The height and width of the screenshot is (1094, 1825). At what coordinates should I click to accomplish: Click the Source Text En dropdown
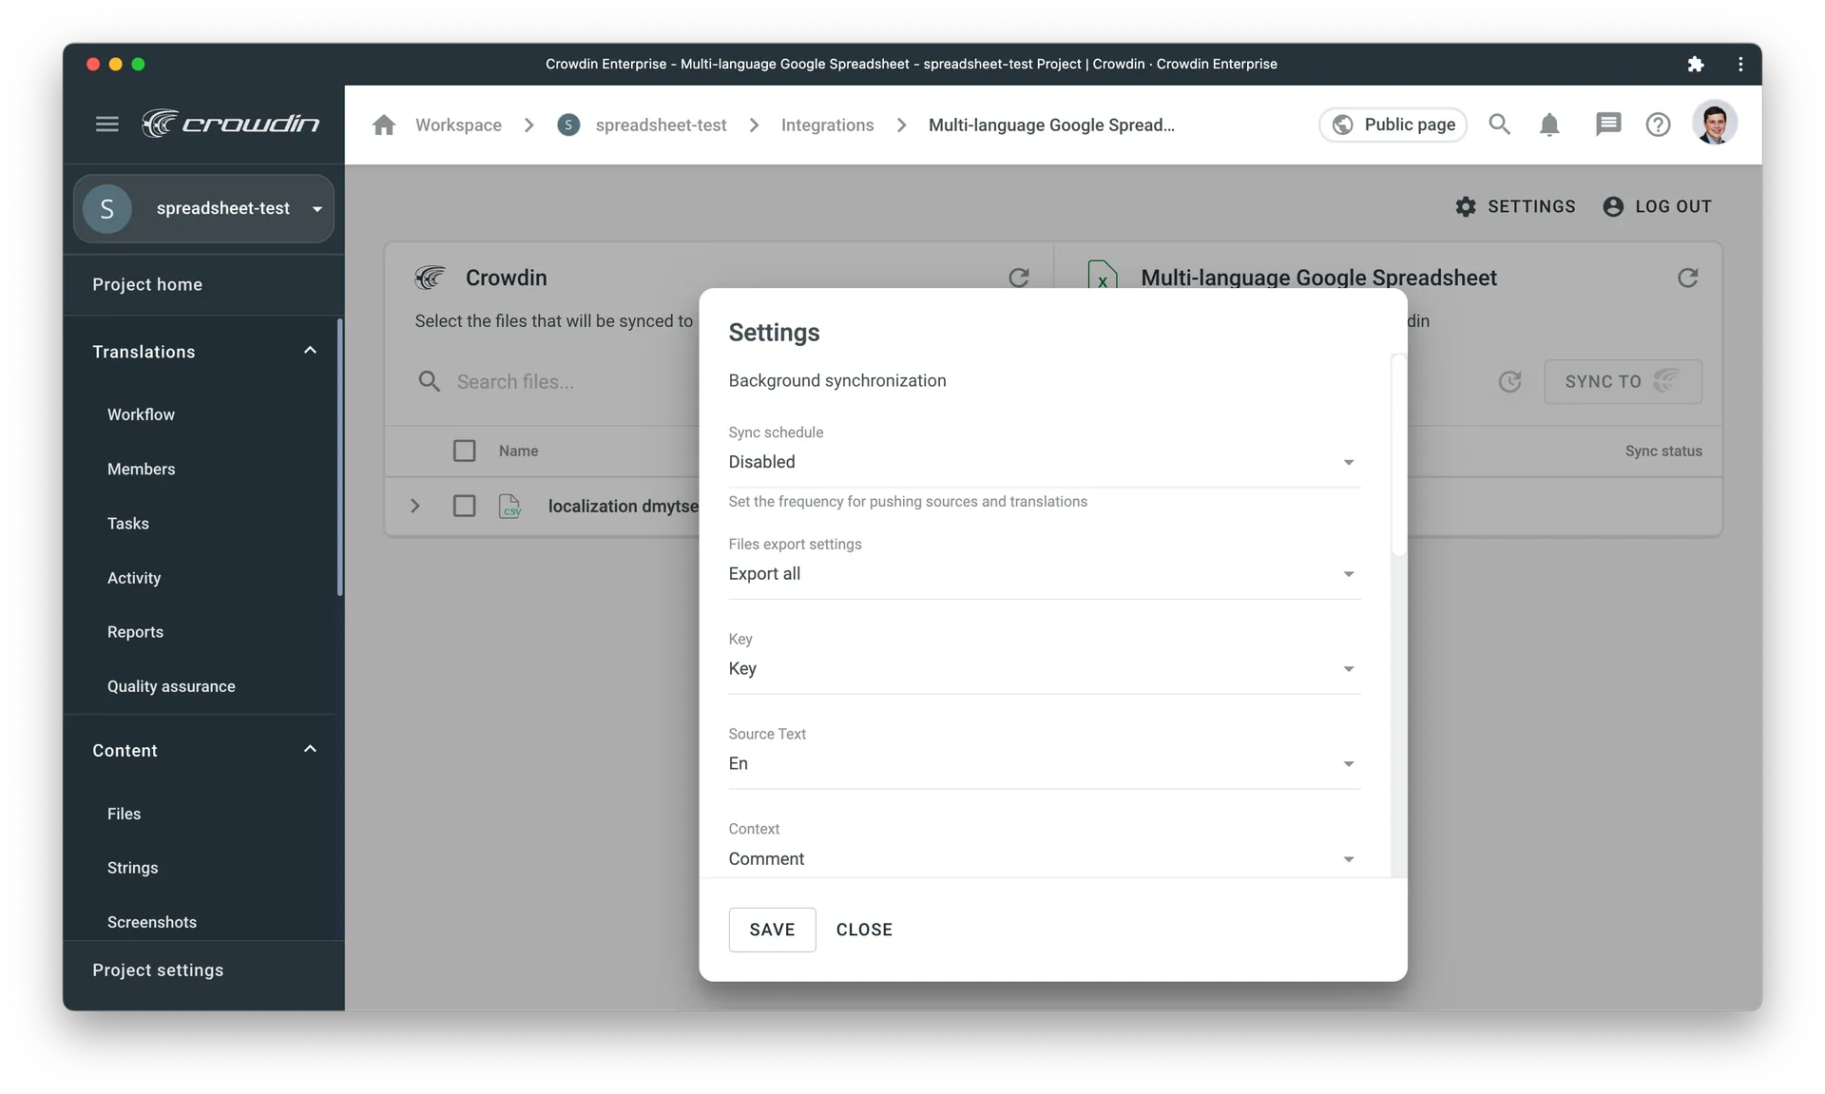click(x=1043, y=763)
